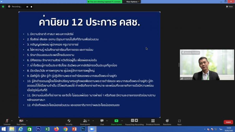Image resolution: width=235 pixels, height=132 pixels.
Task: Start Video from the Zoom toolbar
Action: point(21,122)
